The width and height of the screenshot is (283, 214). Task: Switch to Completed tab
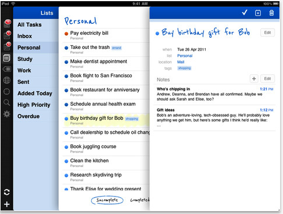tap(139, 200)
